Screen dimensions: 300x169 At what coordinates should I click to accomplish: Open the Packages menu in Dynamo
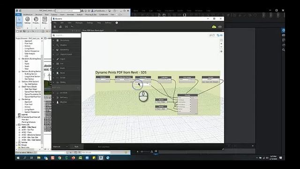pyautogui.click(x=79, y=23)
